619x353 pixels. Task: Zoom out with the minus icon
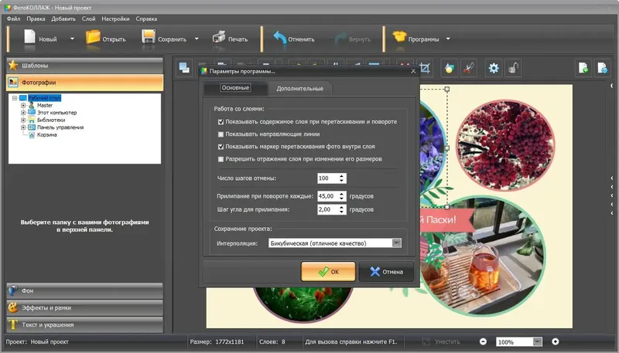[x=483, y=341]
